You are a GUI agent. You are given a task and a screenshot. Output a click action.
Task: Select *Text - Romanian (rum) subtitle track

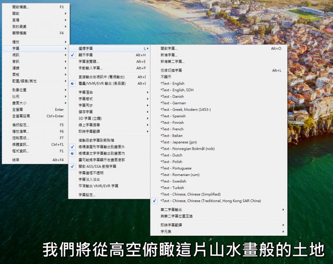[219, 175]
